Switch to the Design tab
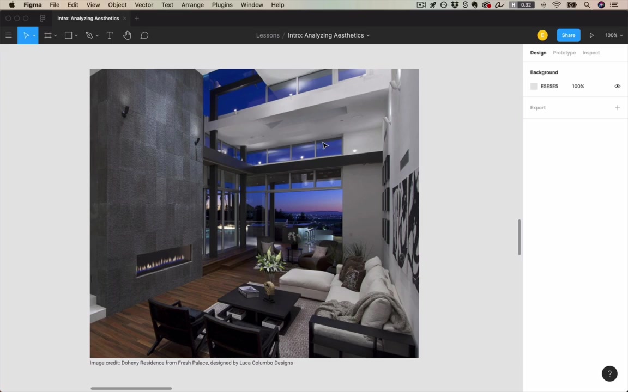This screenshot has height=392, width=628. [x=538, y=53]
